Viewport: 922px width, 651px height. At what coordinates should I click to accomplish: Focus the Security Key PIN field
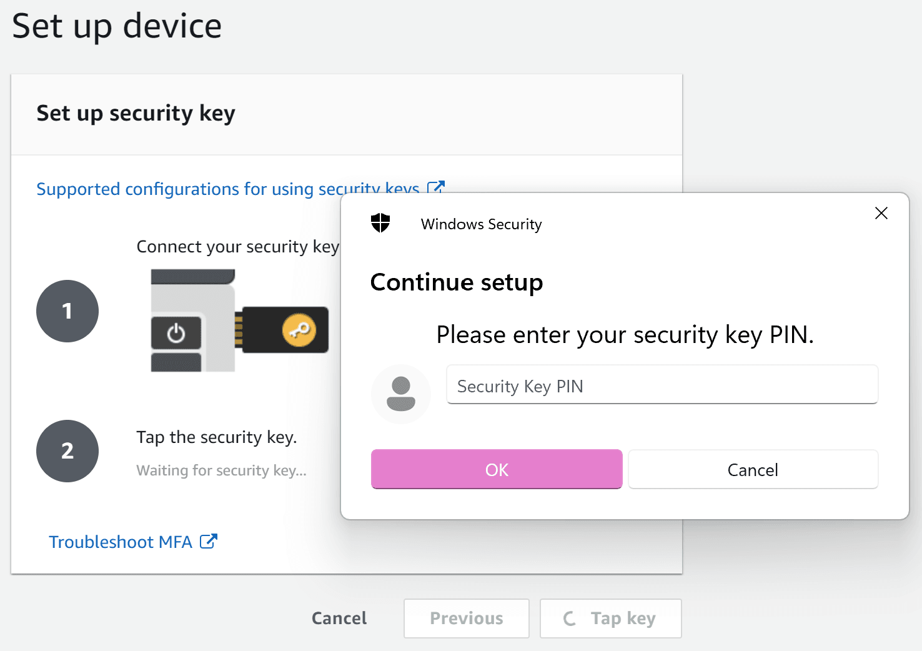tap(662, 385)
